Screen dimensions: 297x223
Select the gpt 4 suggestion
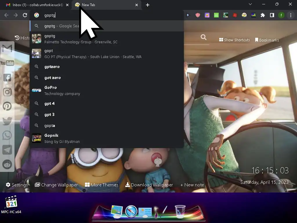[x=107, y=103]
